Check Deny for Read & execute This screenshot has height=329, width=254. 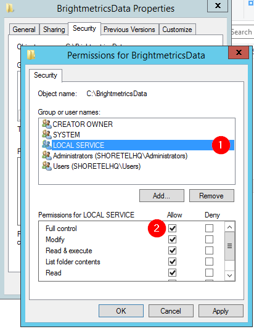(209, 251)
